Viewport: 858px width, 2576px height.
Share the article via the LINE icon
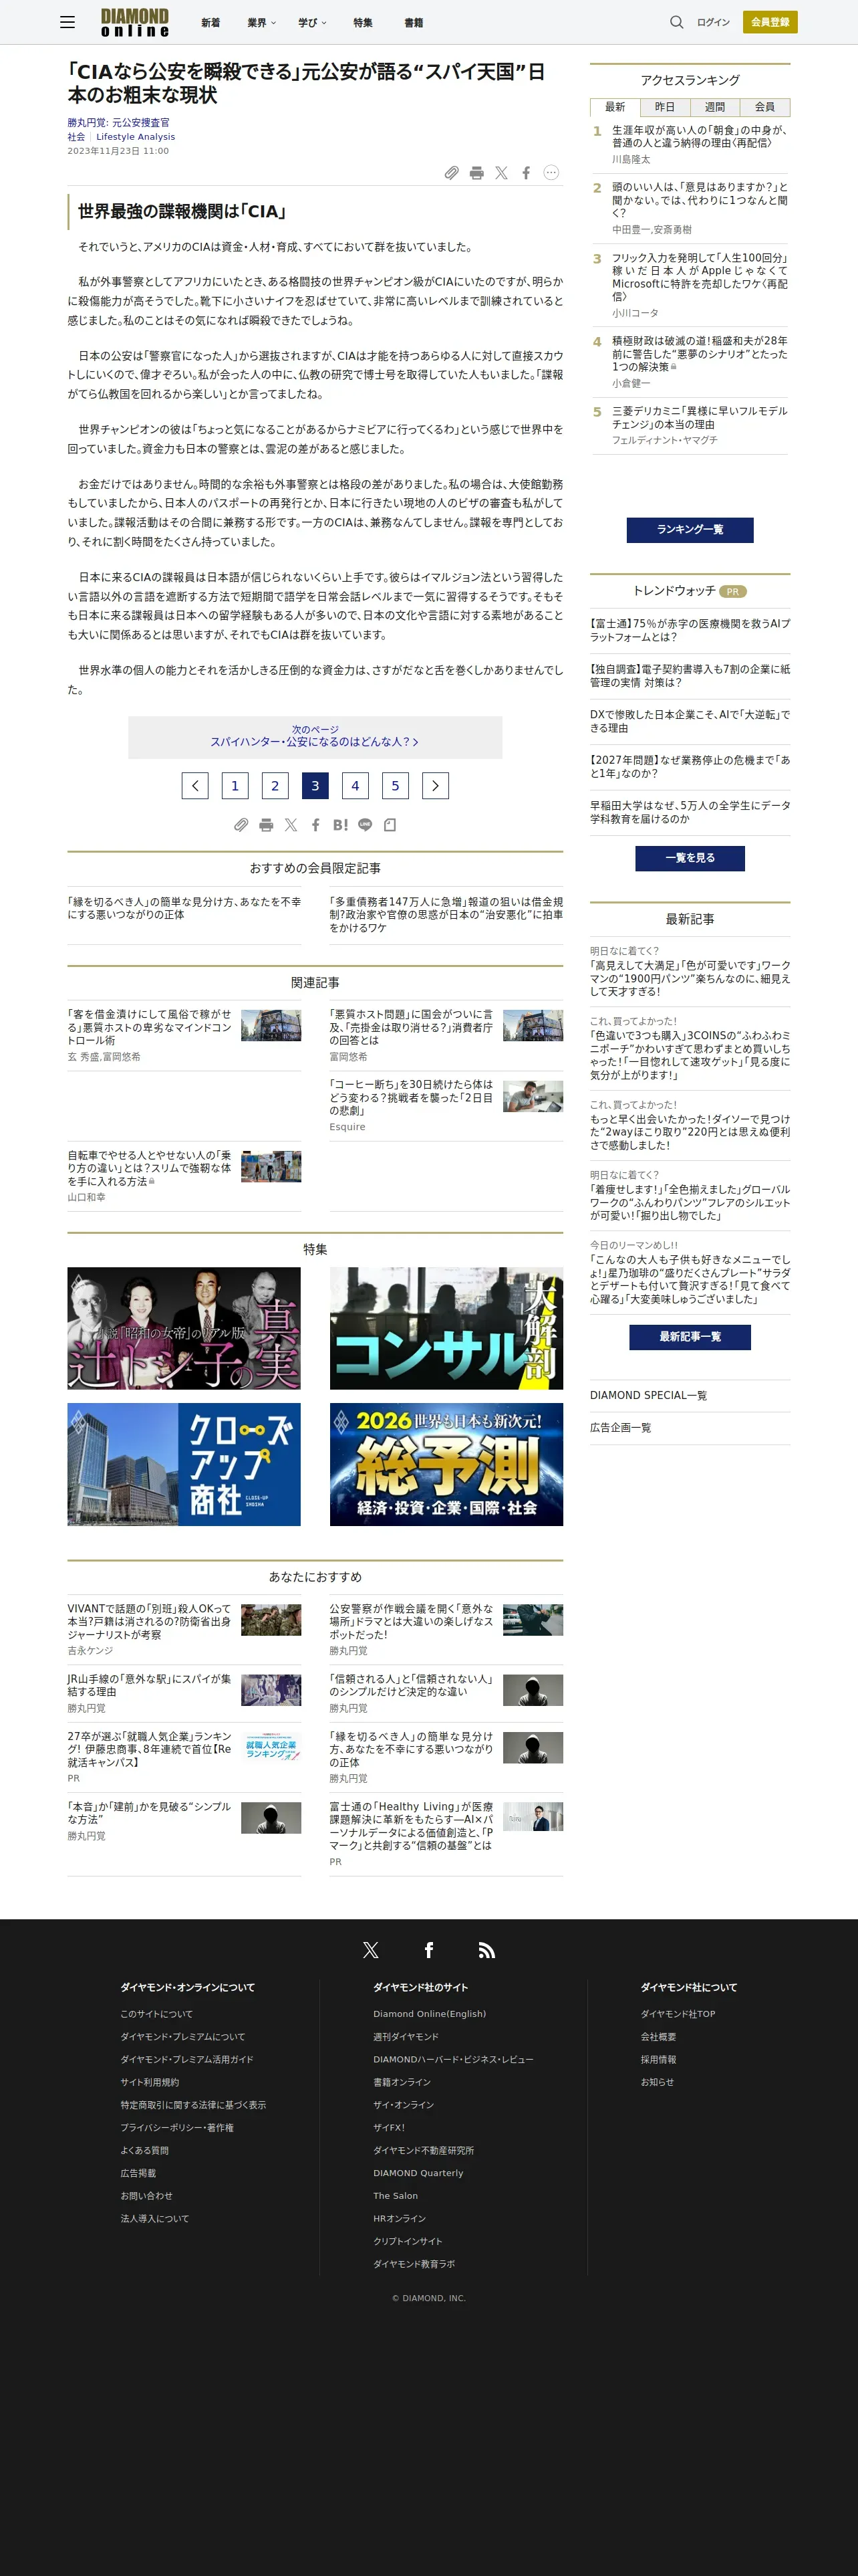coord(365,825)
